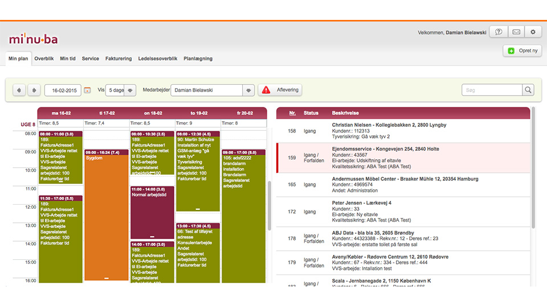The width and height of the screenshot is (547, 307).
Task: Click the Damian Bielawski welcome name
Action: (x=466, y=33)
